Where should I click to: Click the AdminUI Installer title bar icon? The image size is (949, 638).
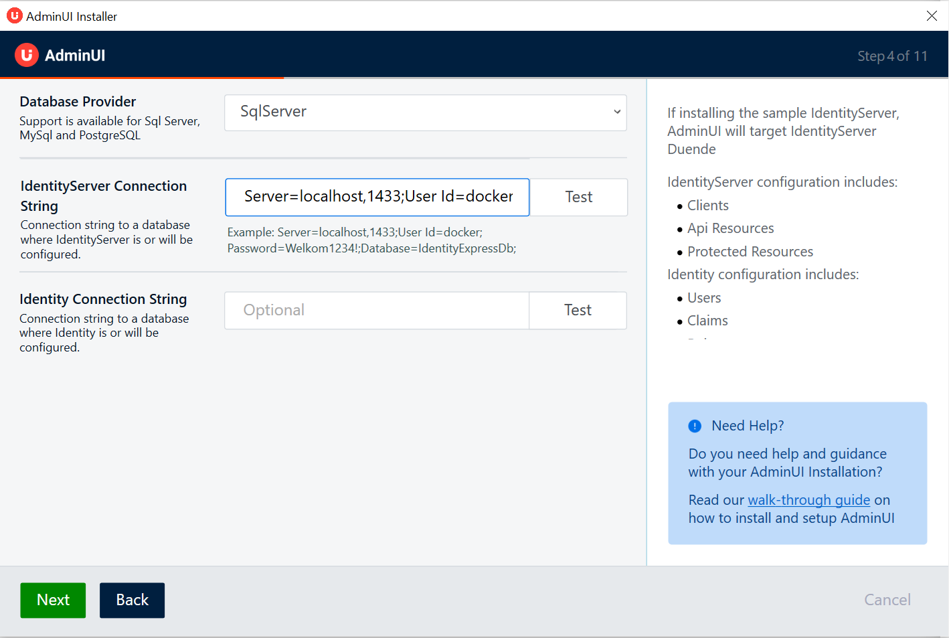coord(14,15)
